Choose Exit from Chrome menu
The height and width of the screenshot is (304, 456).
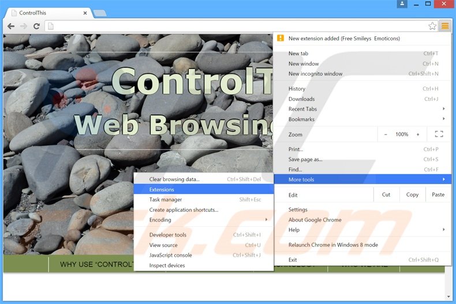click(362, 260)
